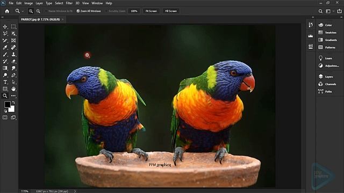
Task: Choose the Zoom Out mode button
Action: pyautogui.click(x=38, y=11)
